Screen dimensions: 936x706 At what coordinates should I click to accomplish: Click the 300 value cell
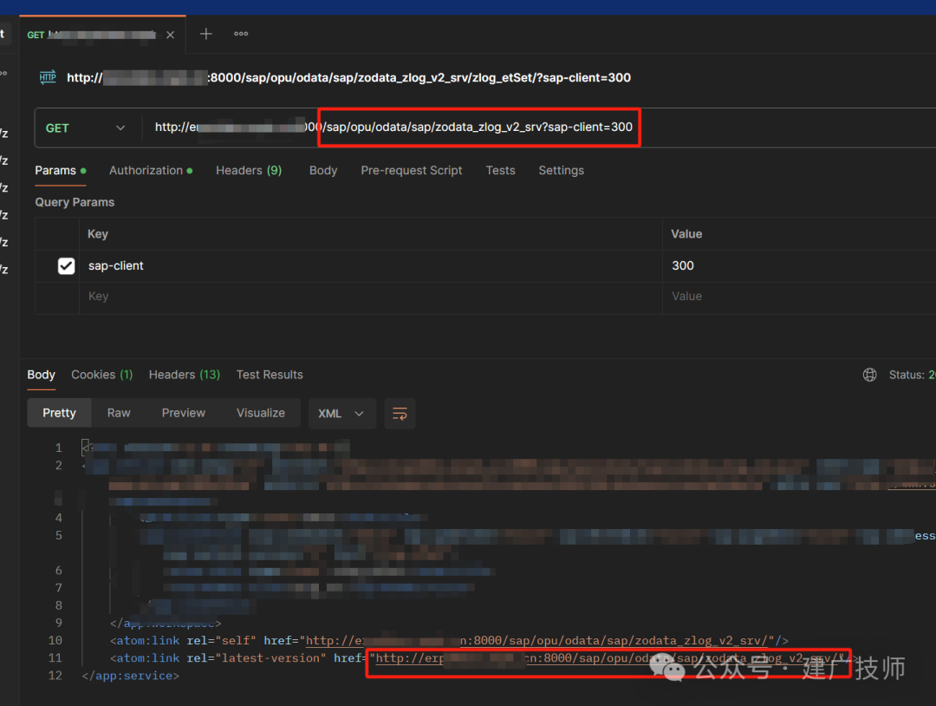tap(799, 265)
